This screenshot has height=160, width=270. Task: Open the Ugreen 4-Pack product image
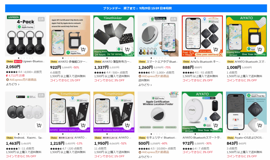26,36
